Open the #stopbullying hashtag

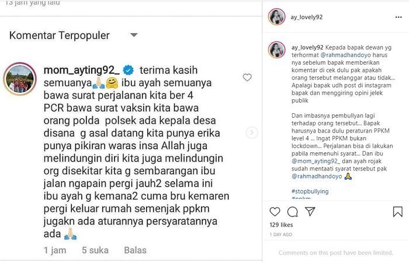310,191
